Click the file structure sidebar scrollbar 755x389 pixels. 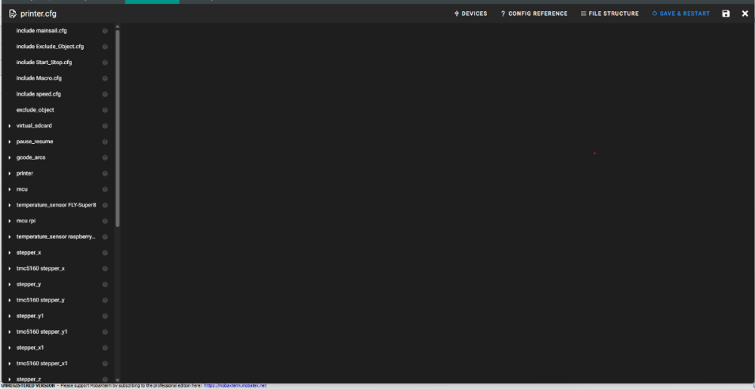pyautogui.click(x=118, y=128)
